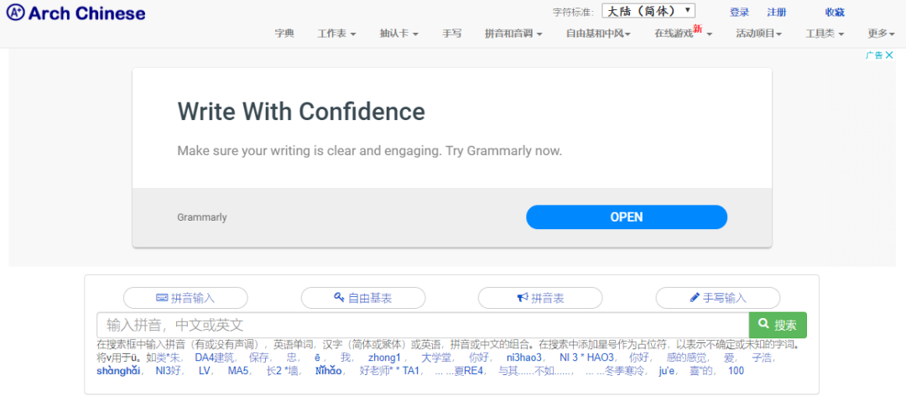Click the 手写输入 handwriting input button

pos(717,298)
